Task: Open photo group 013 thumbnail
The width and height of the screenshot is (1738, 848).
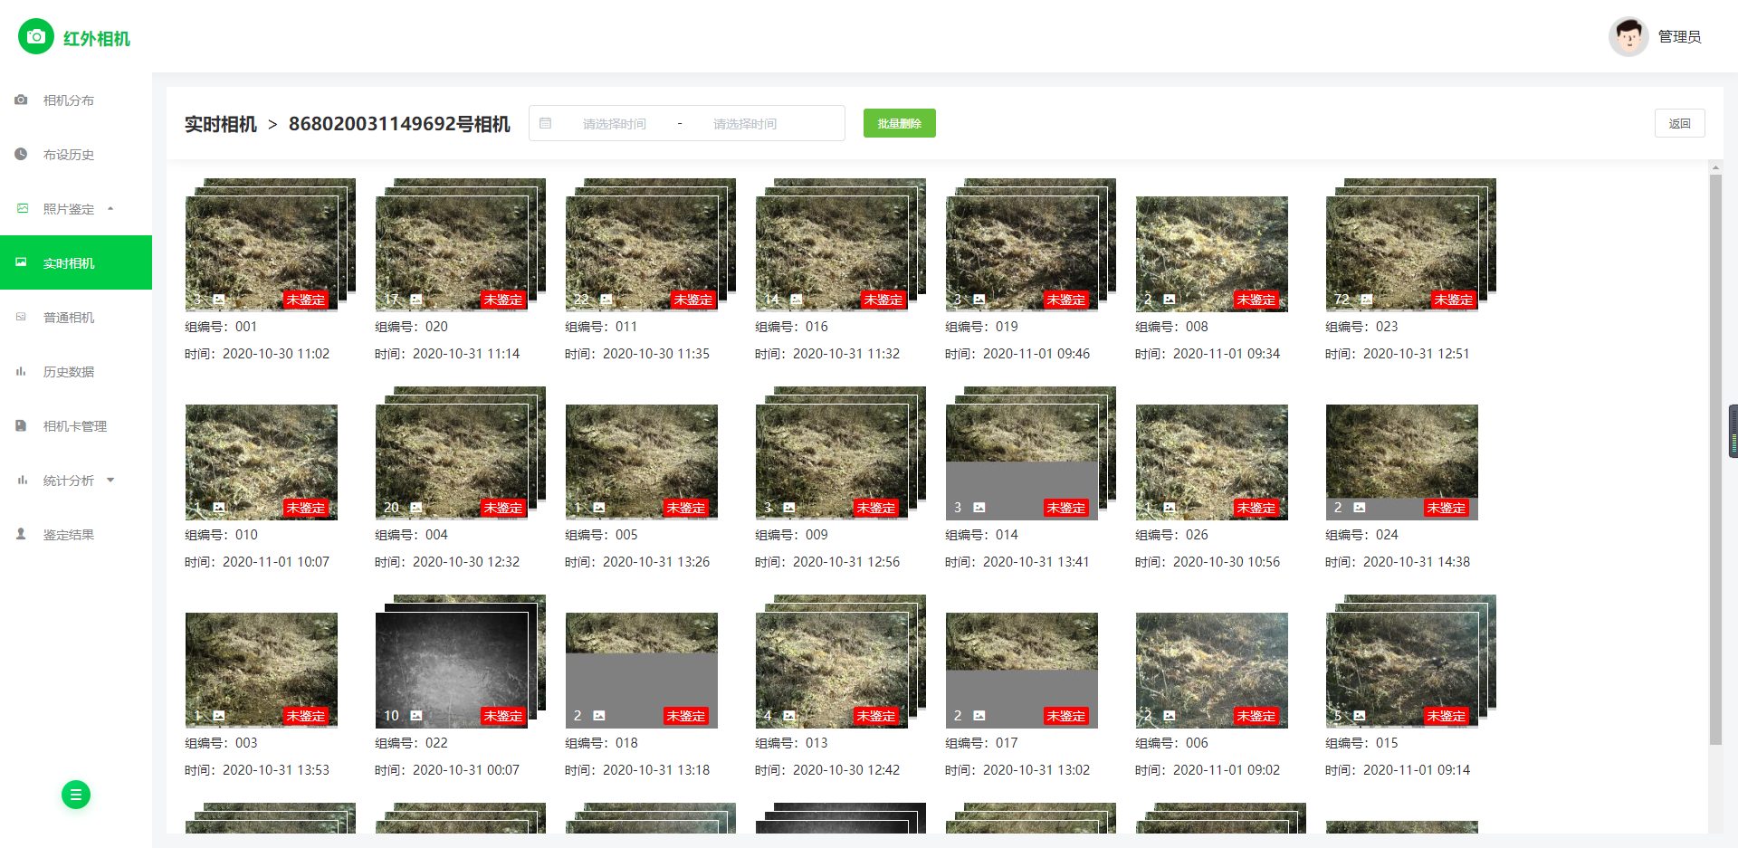Action: coord(832,670)
